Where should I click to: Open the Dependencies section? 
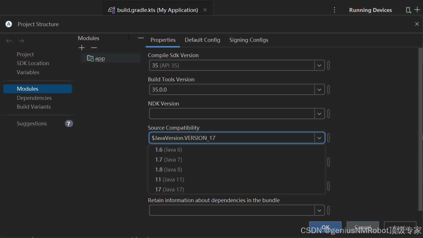pos(34,98)
